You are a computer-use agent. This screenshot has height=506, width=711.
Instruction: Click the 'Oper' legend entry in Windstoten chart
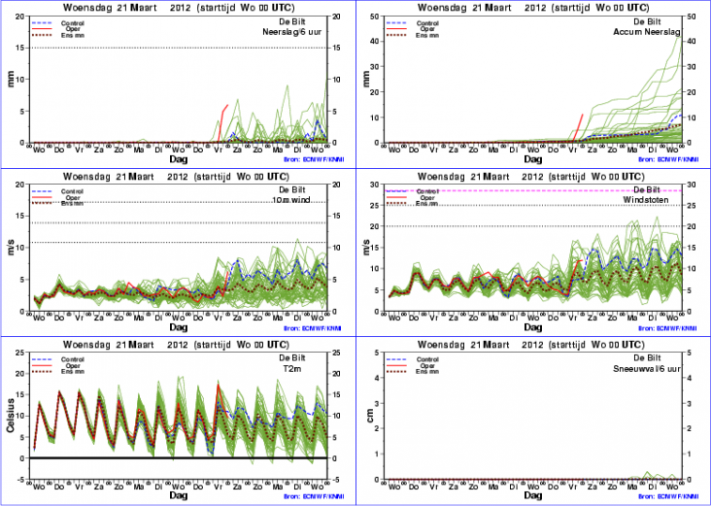click(x=427, y=198)
